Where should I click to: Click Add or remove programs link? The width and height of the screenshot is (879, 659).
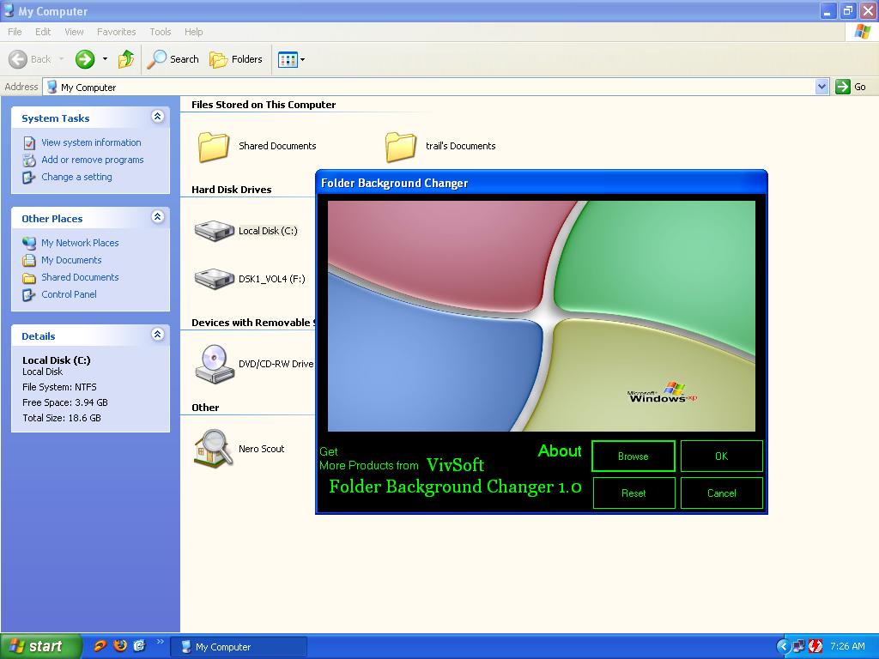tap(93, 160)
